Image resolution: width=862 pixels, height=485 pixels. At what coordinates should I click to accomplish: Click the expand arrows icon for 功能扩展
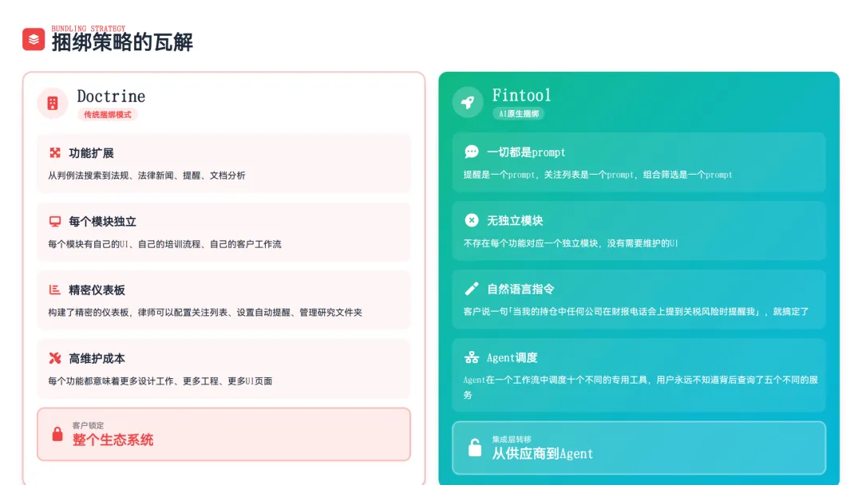(x=55, y=152)
